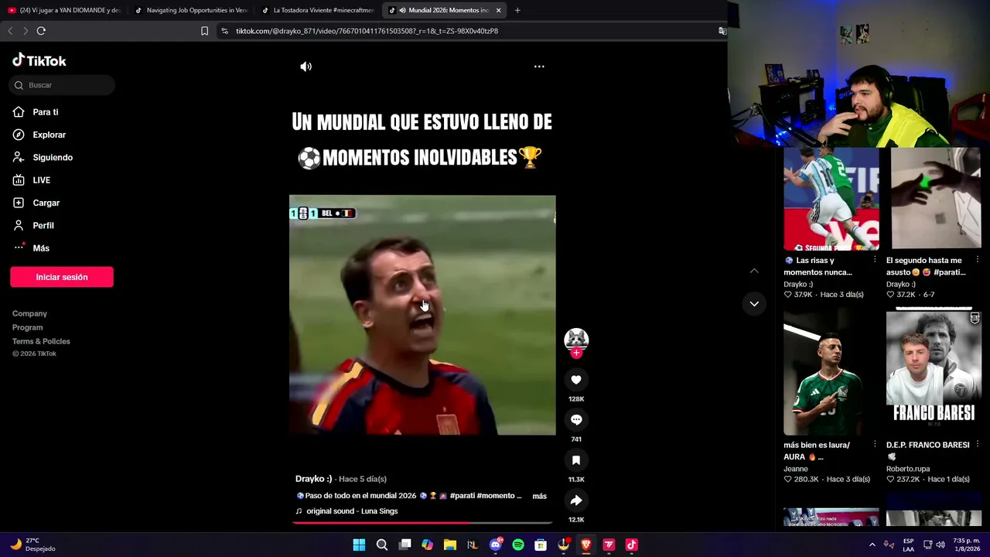
Task: Open the Las risas y momentos video thumbnail
Action: [x=831, y=199]
